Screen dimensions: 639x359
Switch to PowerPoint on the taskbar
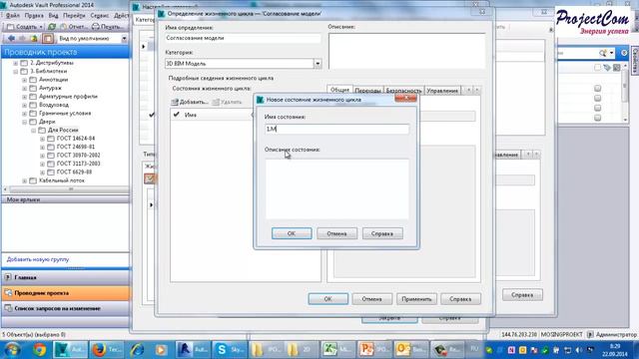click(374, 350)
